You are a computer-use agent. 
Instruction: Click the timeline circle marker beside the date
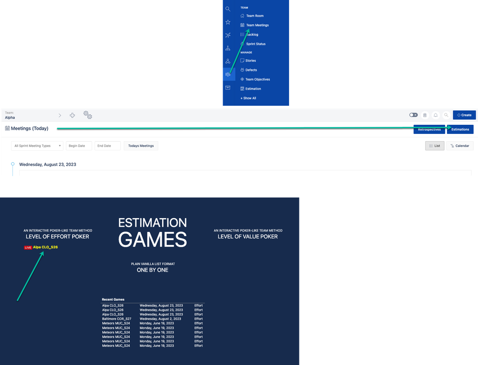12,164
